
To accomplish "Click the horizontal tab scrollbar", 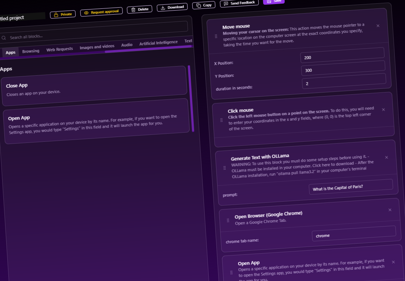I will click(x=148, y=49).
